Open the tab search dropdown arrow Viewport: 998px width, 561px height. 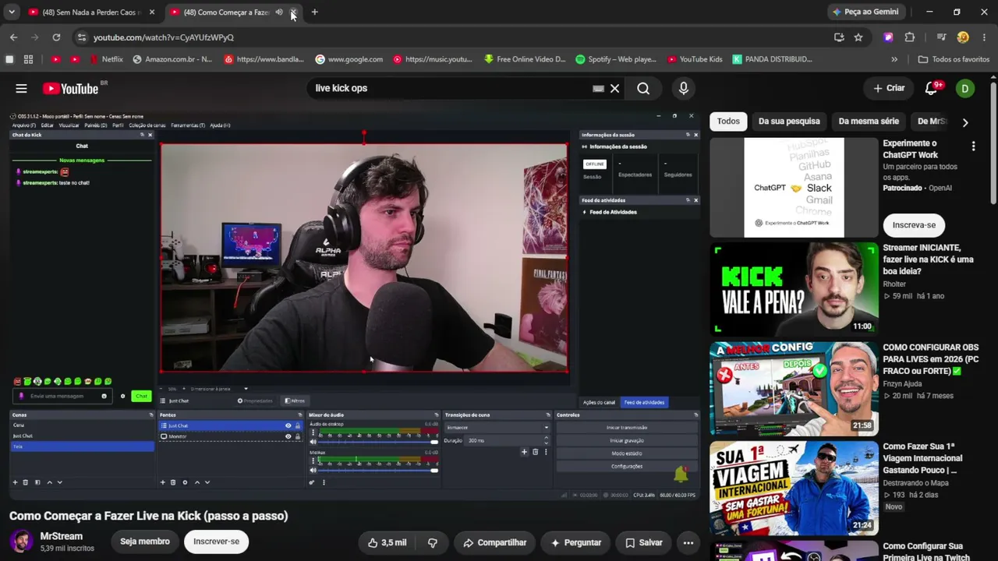click(12, 12)
